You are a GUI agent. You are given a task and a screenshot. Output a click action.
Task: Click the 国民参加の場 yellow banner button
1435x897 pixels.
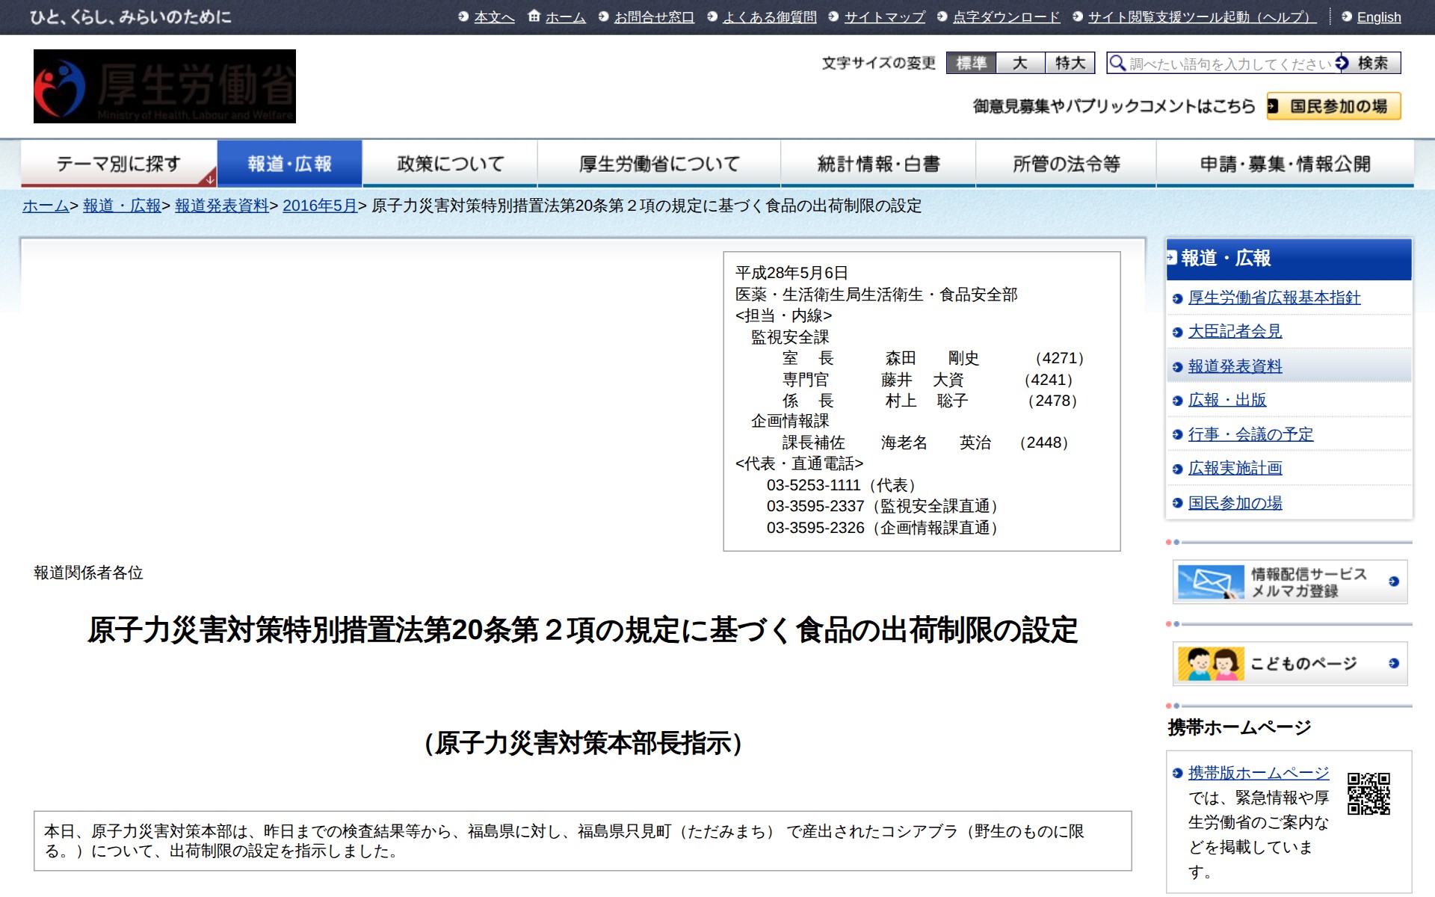1333,108
